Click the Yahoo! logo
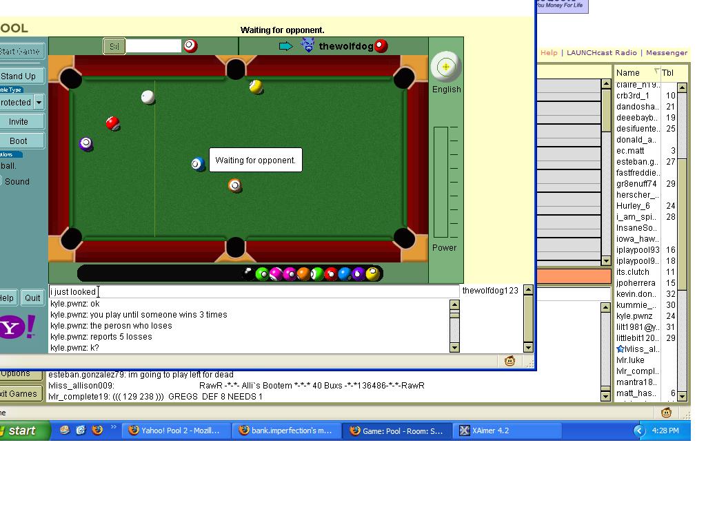Screen dimensions: 706x529 pyautogui.click(x=18, y=326)
